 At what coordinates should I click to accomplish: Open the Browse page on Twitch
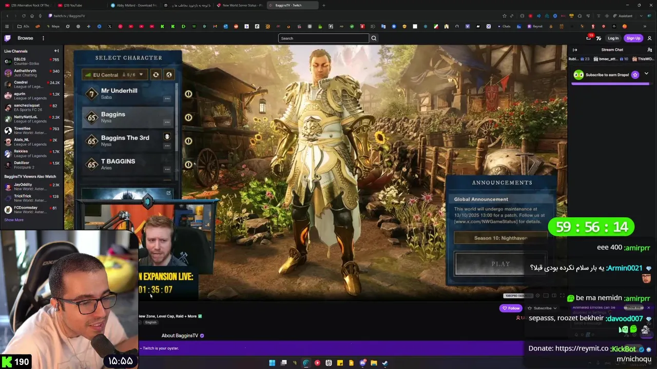(25, 38)
